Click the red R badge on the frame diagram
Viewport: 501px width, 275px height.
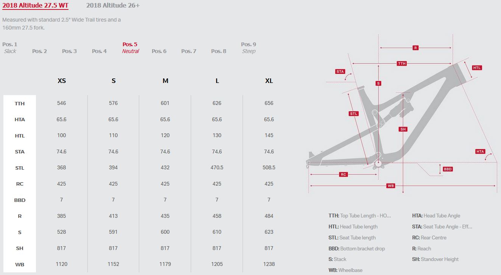415,48
